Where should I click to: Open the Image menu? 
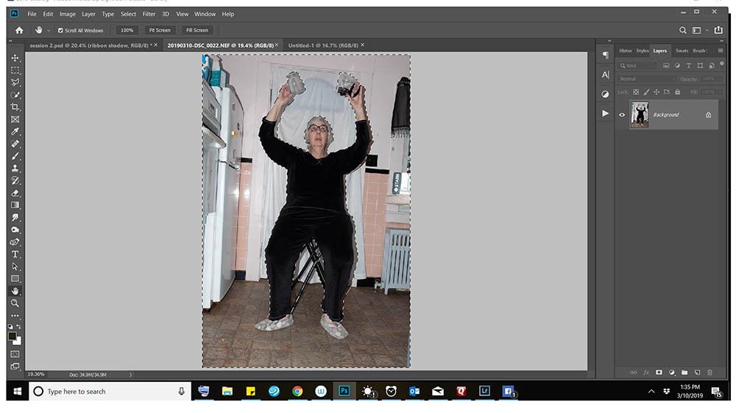point(68,14)
